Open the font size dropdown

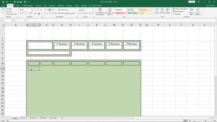(x=36, y=10)
